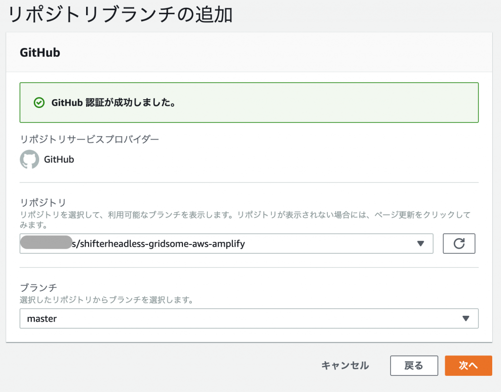Click the リポジトリを選択して help description

click(245, 219)
